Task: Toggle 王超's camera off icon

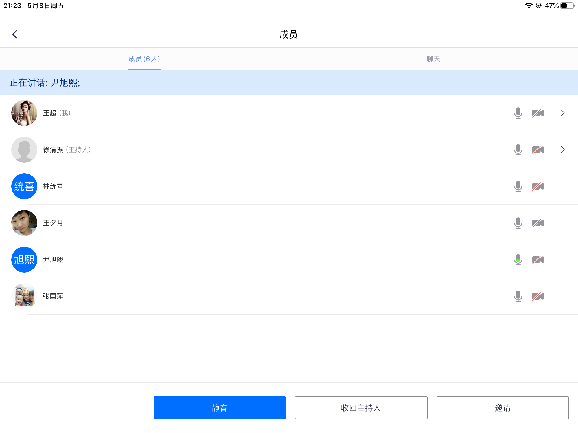Action: coord(538,113)
